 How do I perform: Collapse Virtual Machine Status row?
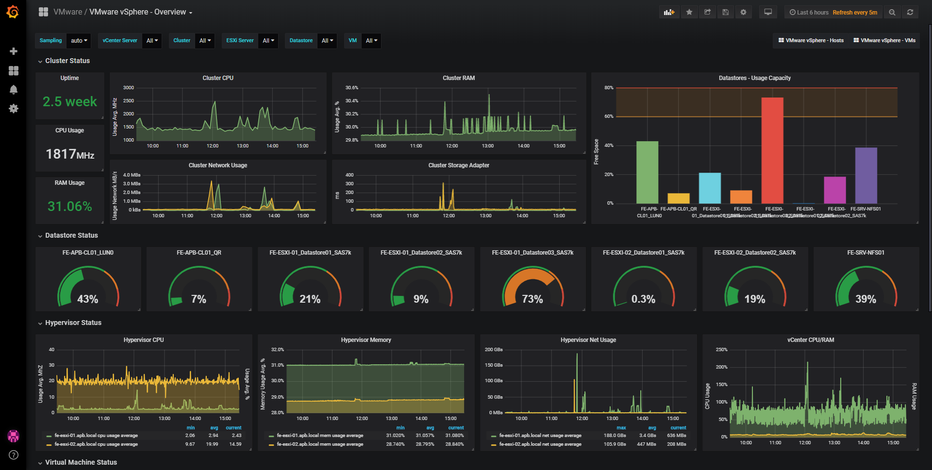pyautogui.click(x=81, y=463)
